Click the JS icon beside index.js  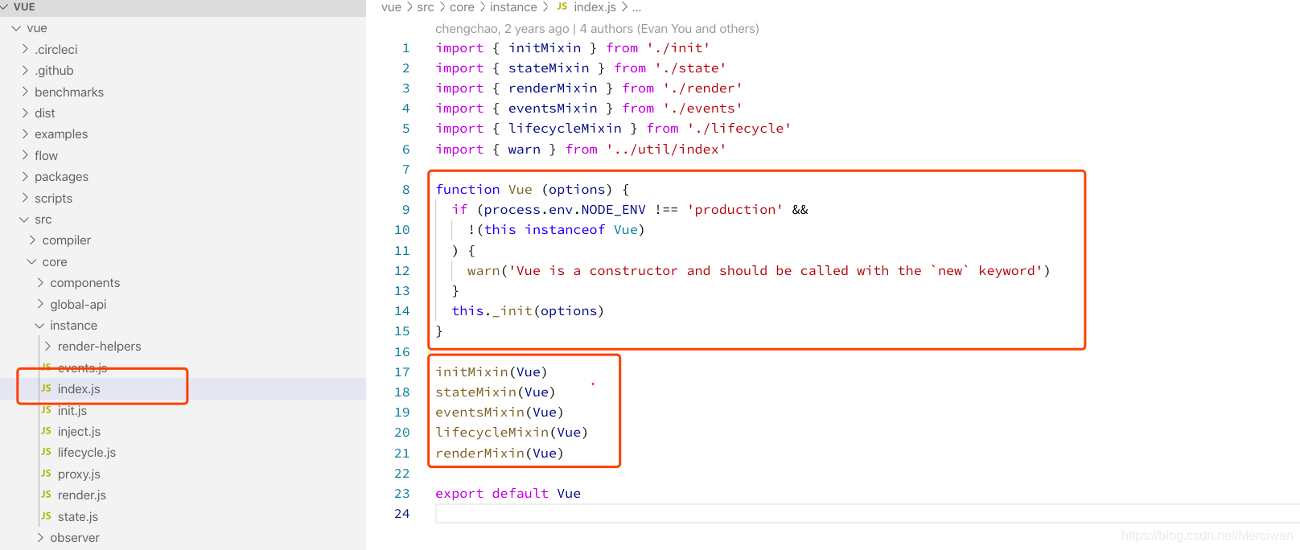click(46, 388)
